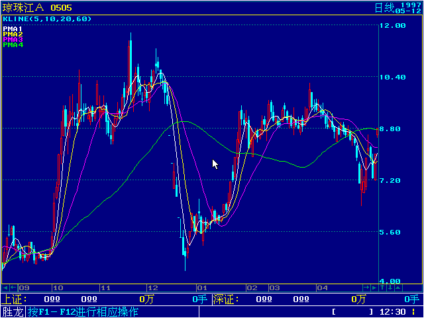Image resolution: width=424 pixels, height=318 pixels.
Task: Click the 上证 index status section
Action: click(x=13, y=299)
